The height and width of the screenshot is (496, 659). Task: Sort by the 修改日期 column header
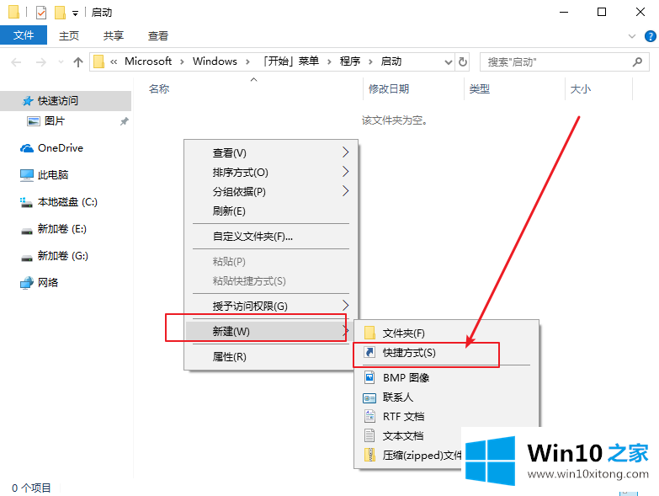pos(388,88)
